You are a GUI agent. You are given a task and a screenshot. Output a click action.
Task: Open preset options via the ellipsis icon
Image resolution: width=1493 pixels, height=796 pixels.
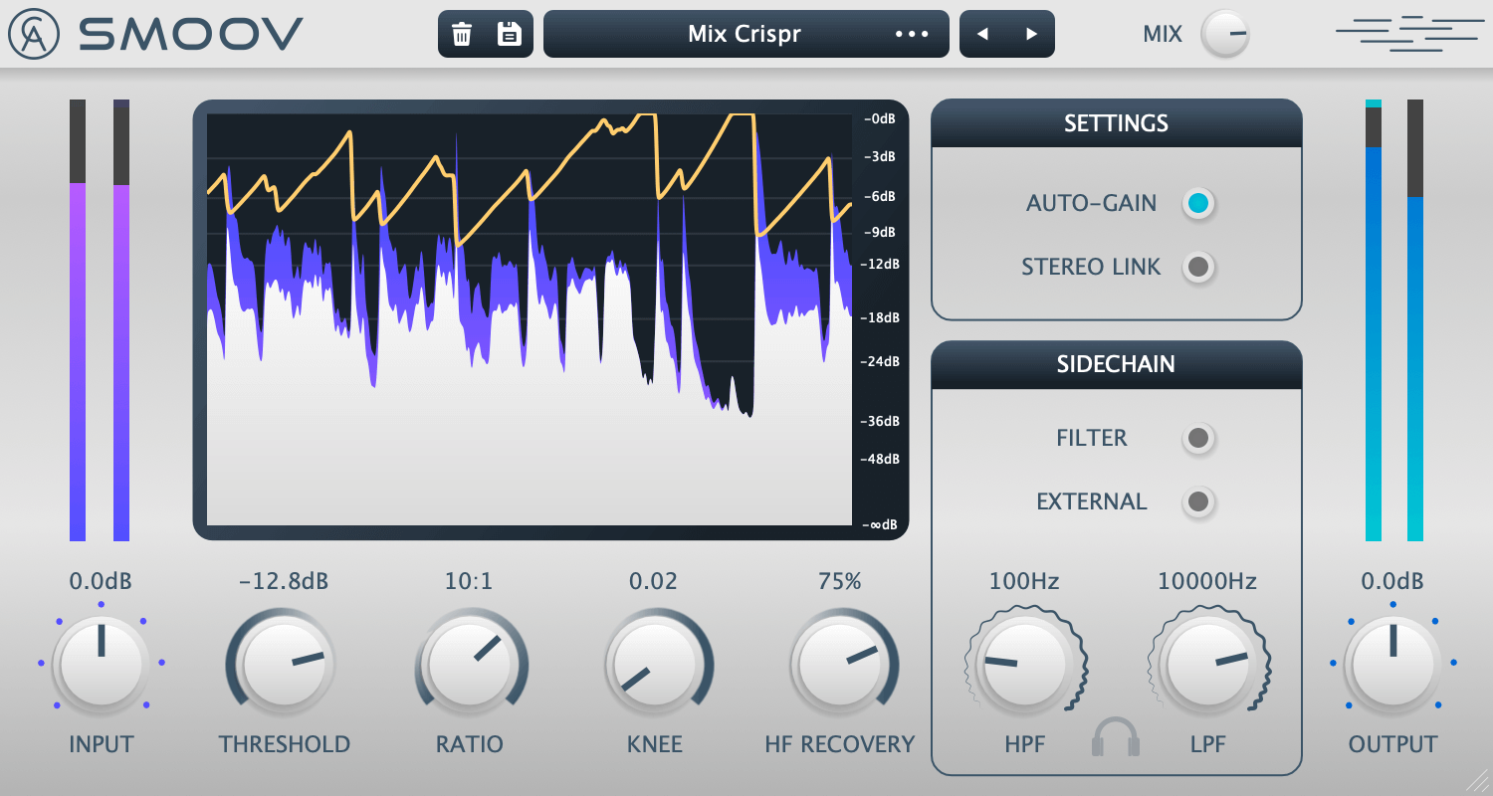[x=912, y=34]
